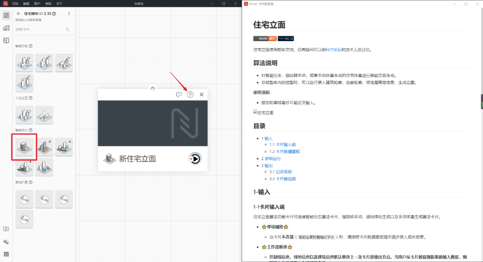The height and width of the screenshot is (262, 483).
Task: Open the table grid icon at sidebar bottom
Action: (x=6, y=254)
